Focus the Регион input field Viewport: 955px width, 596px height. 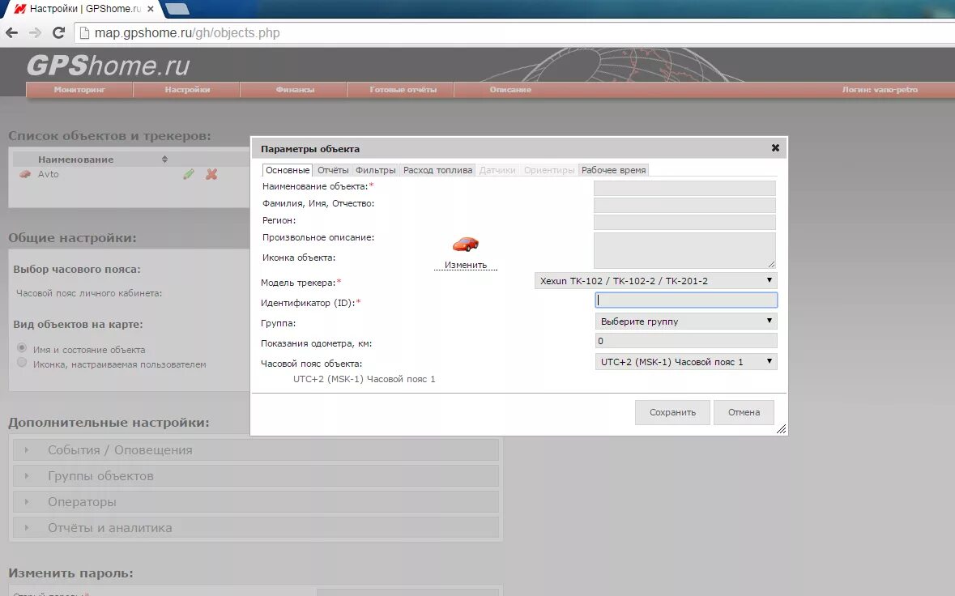[684, 222]
